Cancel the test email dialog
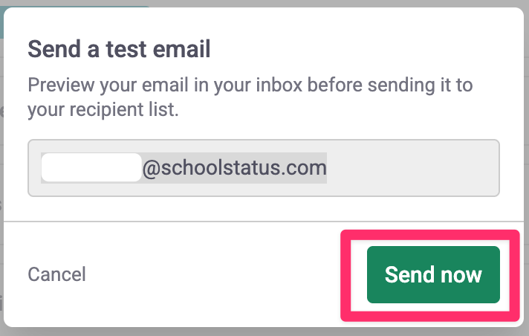 [56, 274]
